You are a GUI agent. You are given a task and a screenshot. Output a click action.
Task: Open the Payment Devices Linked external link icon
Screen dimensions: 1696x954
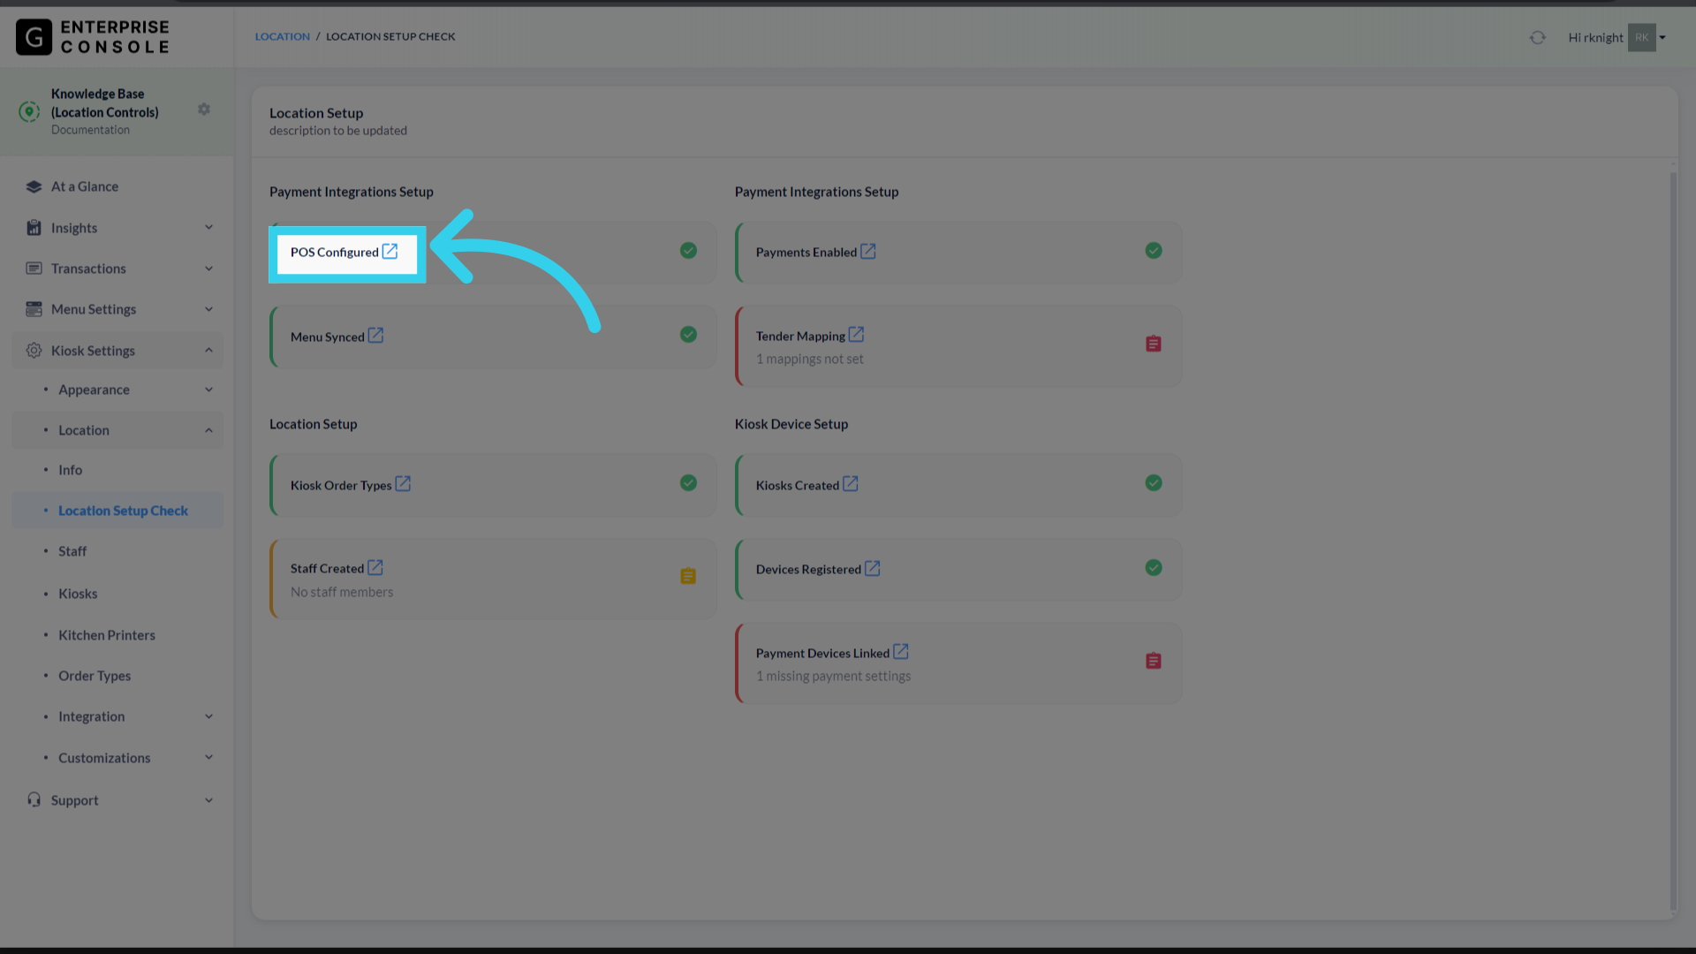(x=901, y=652)
